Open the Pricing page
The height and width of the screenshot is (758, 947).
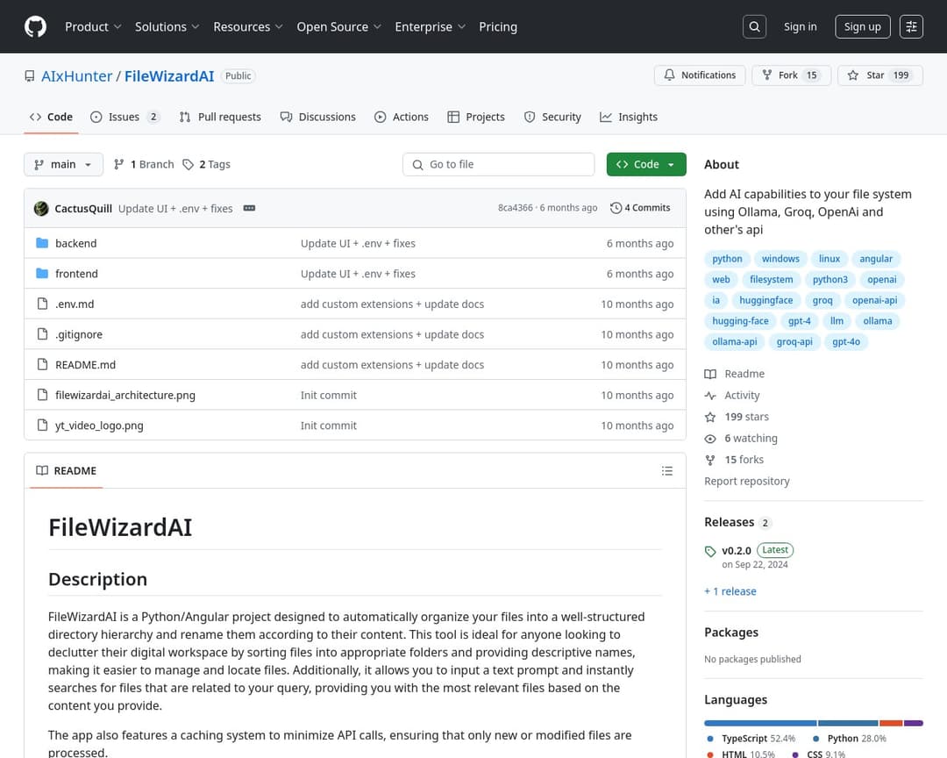[498, 26]
